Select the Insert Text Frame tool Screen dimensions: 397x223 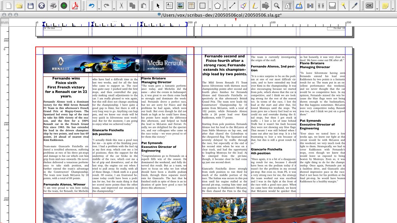pyautogui.click(x=169, y=5)
